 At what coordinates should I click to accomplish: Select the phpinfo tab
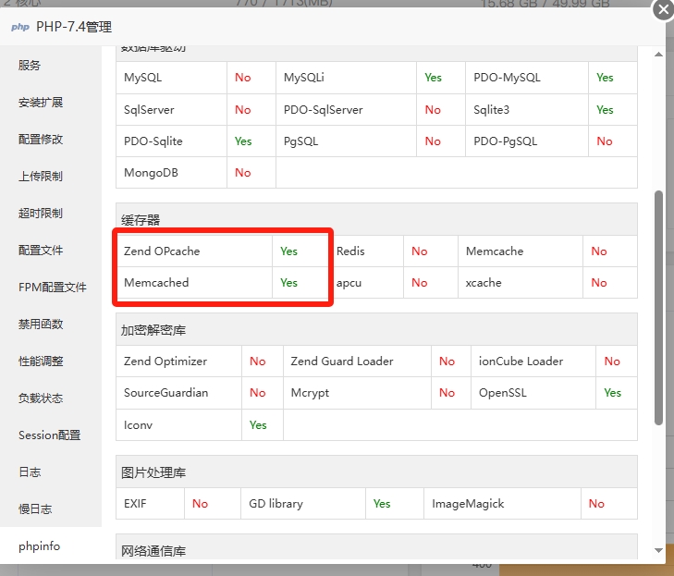pos(39,545)
